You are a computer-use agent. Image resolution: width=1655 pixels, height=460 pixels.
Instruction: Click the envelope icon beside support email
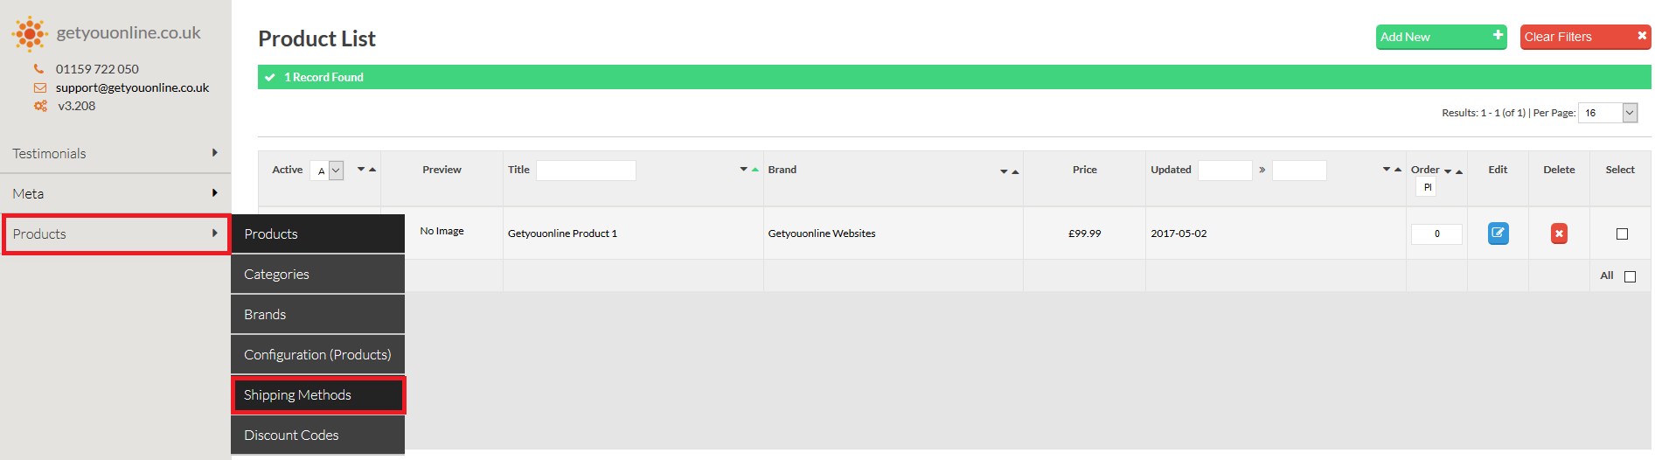coord(40,87)
